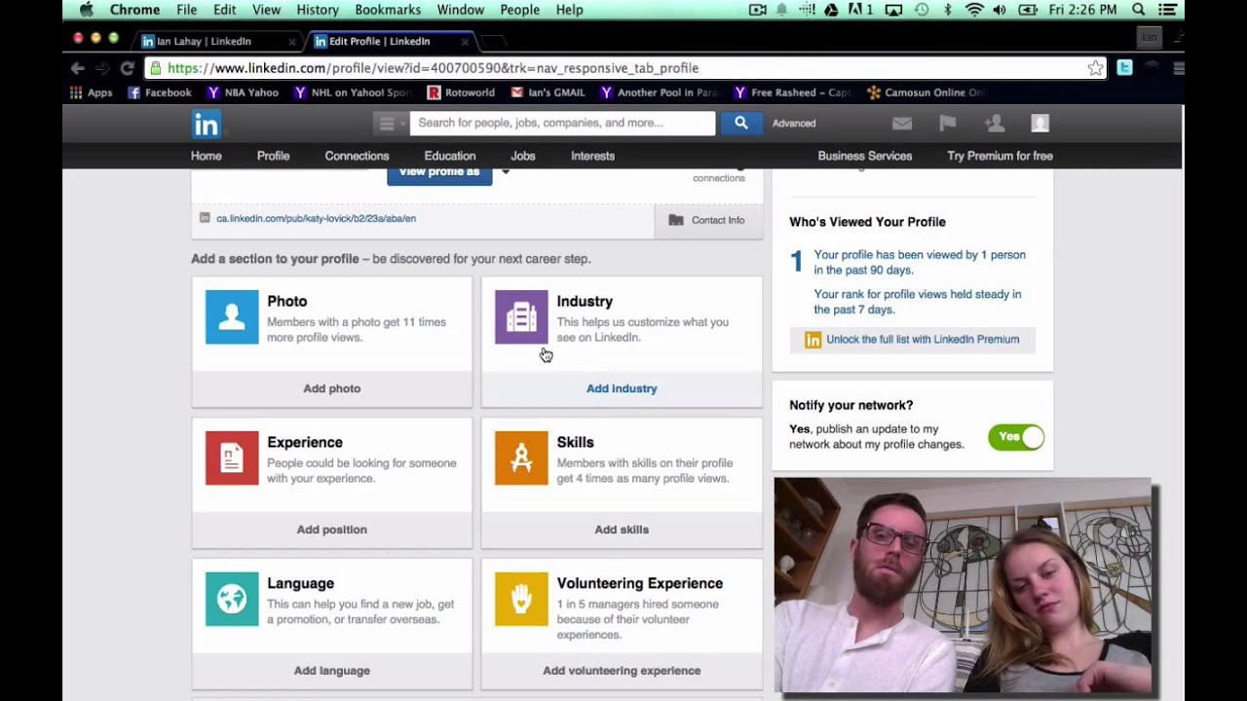Click the purple Industry section icon
The height and width of the screenshot is (701, 1247).
tap(521, 316)
